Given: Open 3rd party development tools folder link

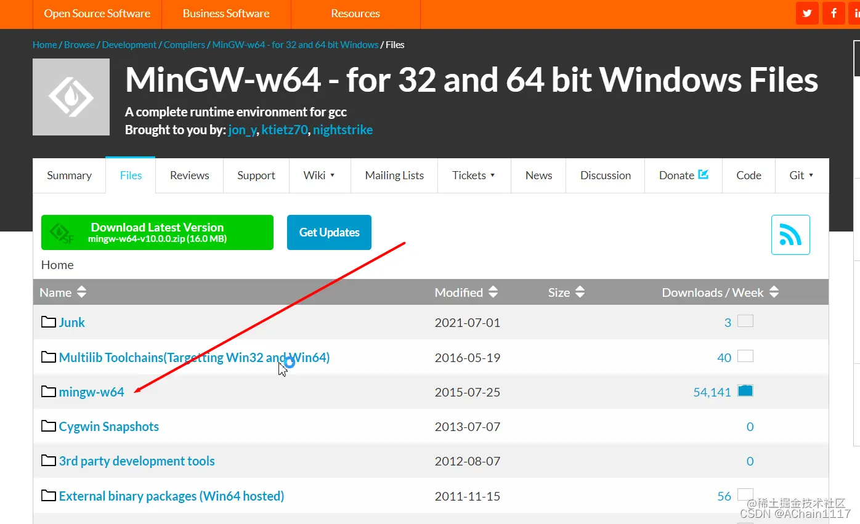Looking at the screenshot, I should tap(137, 461).
